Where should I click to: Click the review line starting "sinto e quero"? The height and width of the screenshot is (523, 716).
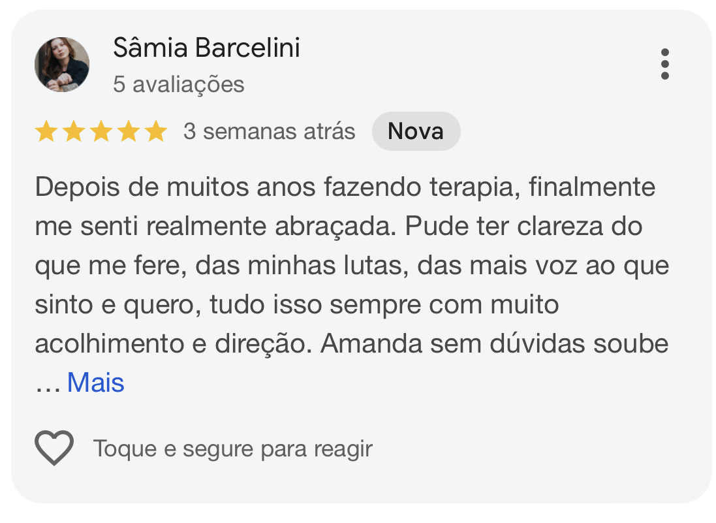pos(297,305)
